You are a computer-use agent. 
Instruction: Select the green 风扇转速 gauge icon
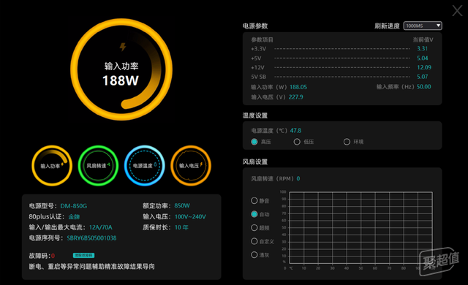coord(98,165)
